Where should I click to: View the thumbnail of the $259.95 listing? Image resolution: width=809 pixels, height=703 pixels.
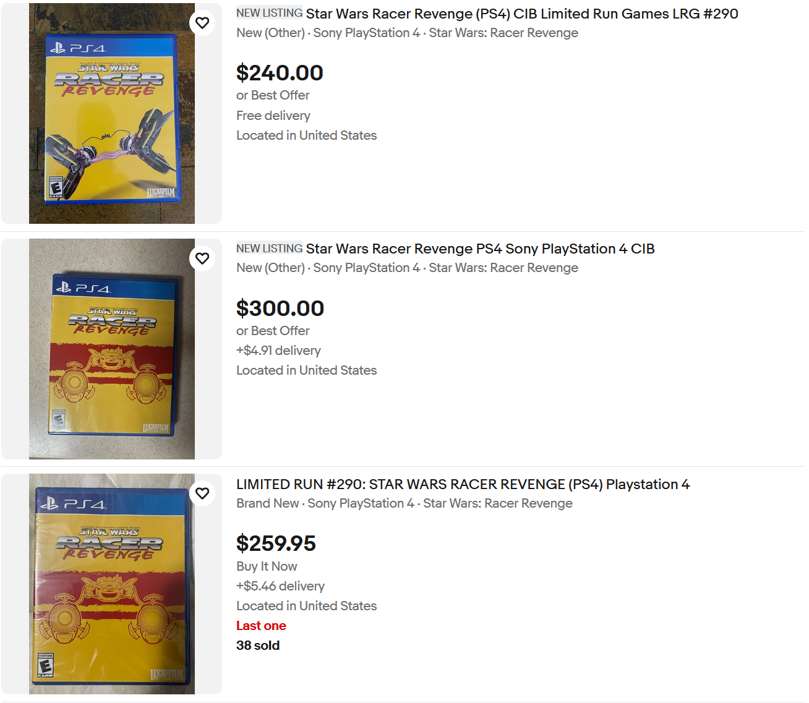tap(112, 584)
